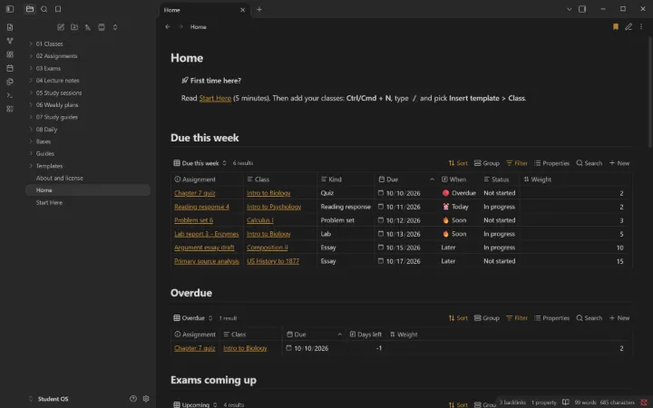
Task: Group the Due this week table
Action: pyautogui.click(x=486, y=163)
